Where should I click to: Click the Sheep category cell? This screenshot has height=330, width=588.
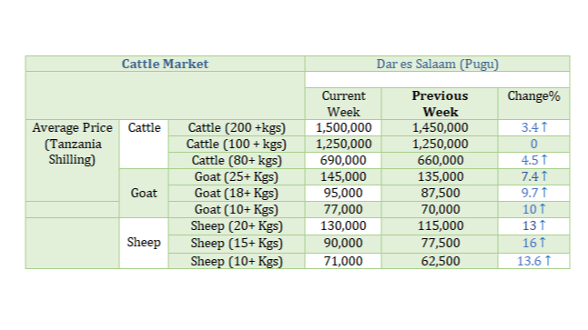[144, 243]
